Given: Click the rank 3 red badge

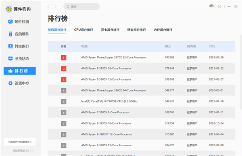Looking at the screenshot, I should (x=64, y=80).
